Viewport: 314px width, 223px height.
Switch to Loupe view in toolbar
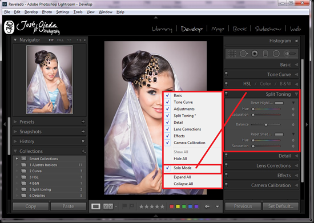click(96, 206)
